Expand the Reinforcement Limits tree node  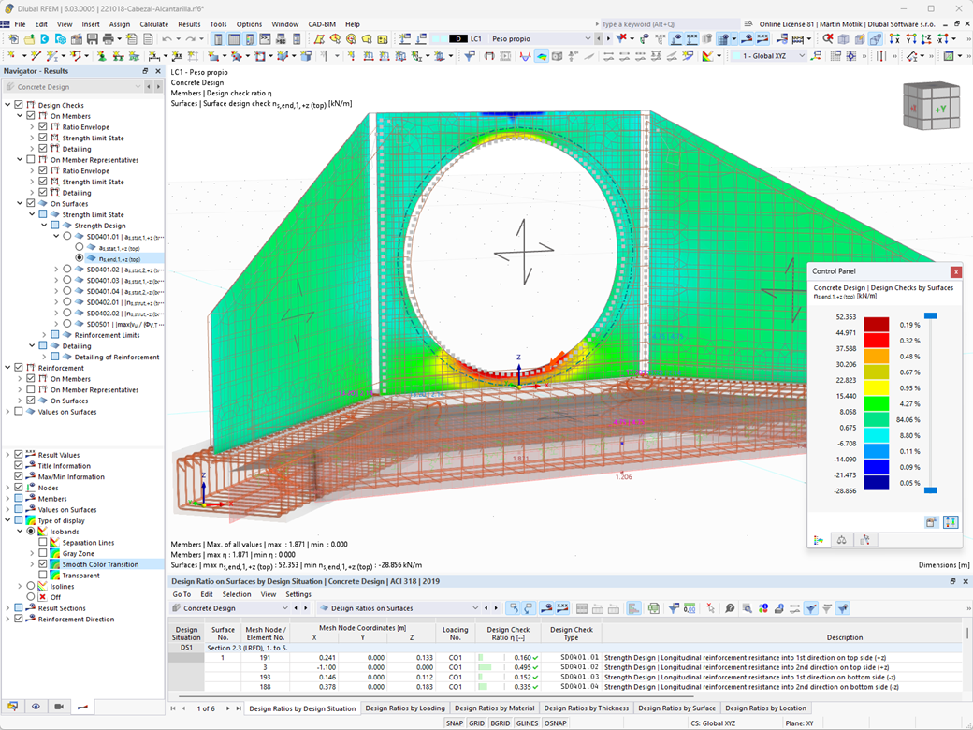[x=44, y=335]
